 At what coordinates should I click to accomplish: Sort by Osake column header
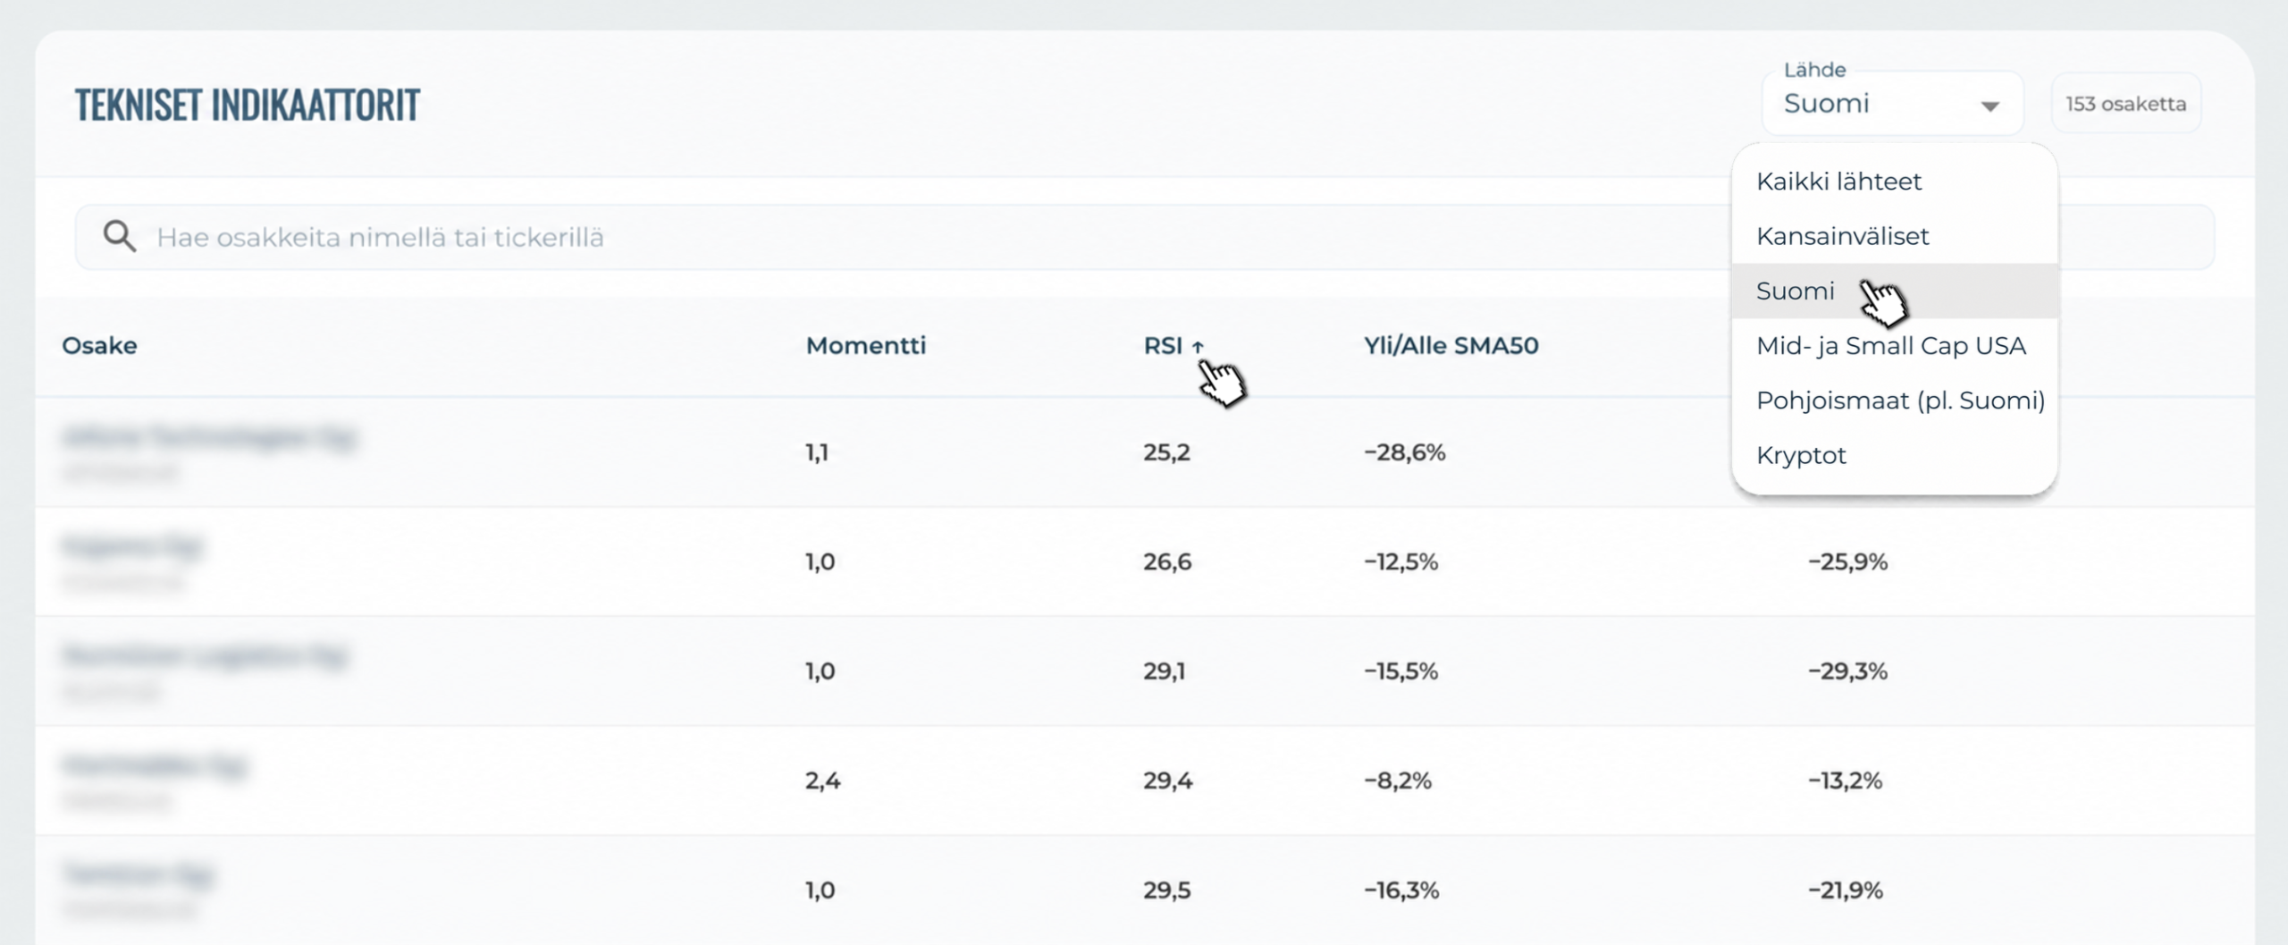click(99, 346)
